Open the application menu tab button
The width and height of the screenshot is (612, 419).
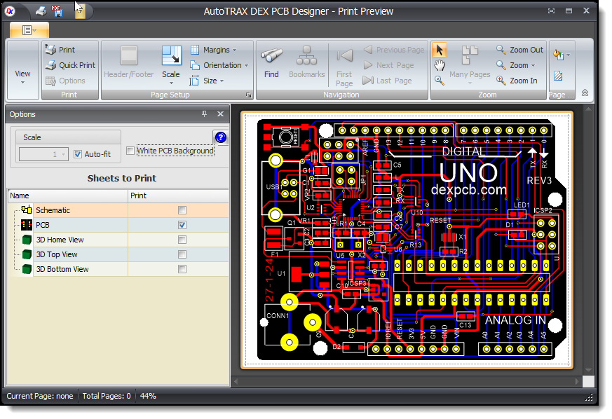tap(29, 29)
